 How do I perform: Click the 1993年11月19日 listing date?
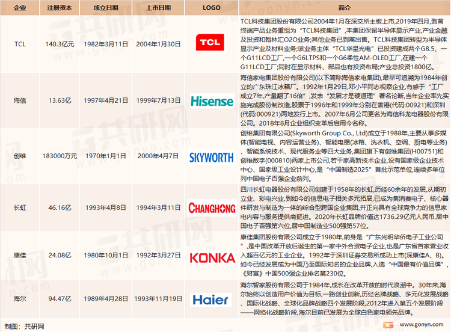pos(158,299)
